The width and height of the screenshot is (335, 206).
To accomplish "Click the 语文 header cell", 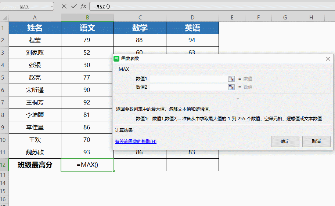I will point(87,28).
